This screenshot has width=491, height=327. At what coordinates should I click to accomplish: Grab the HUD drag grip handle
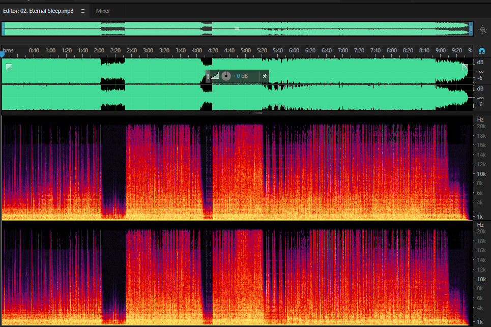(208, 76)
